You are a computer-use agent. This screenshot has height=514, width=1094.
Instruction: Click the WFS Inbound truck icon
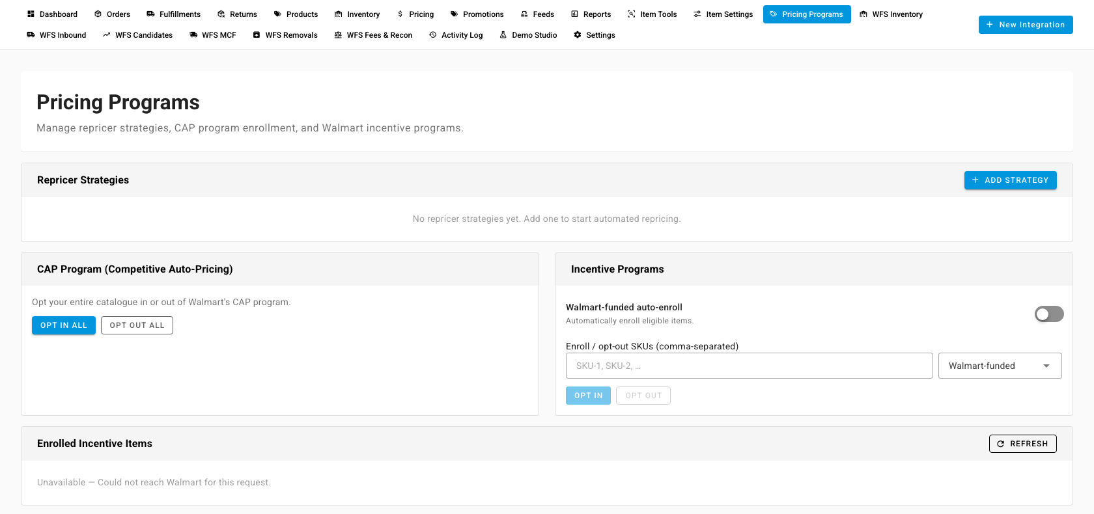31,34
